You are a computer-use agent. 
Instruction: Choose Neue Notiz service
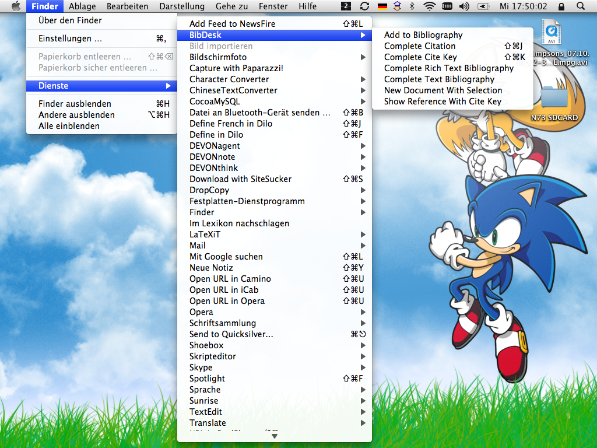click(x=275, y=267)
